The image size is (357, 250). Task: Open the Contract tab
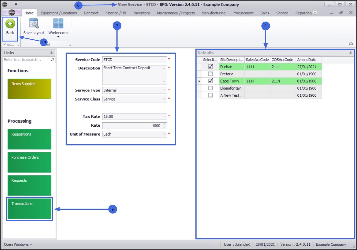pos(91,13)
